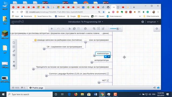Click the paste icon in toolbar
The image size is (172, 97).
[x=78, y=29]
